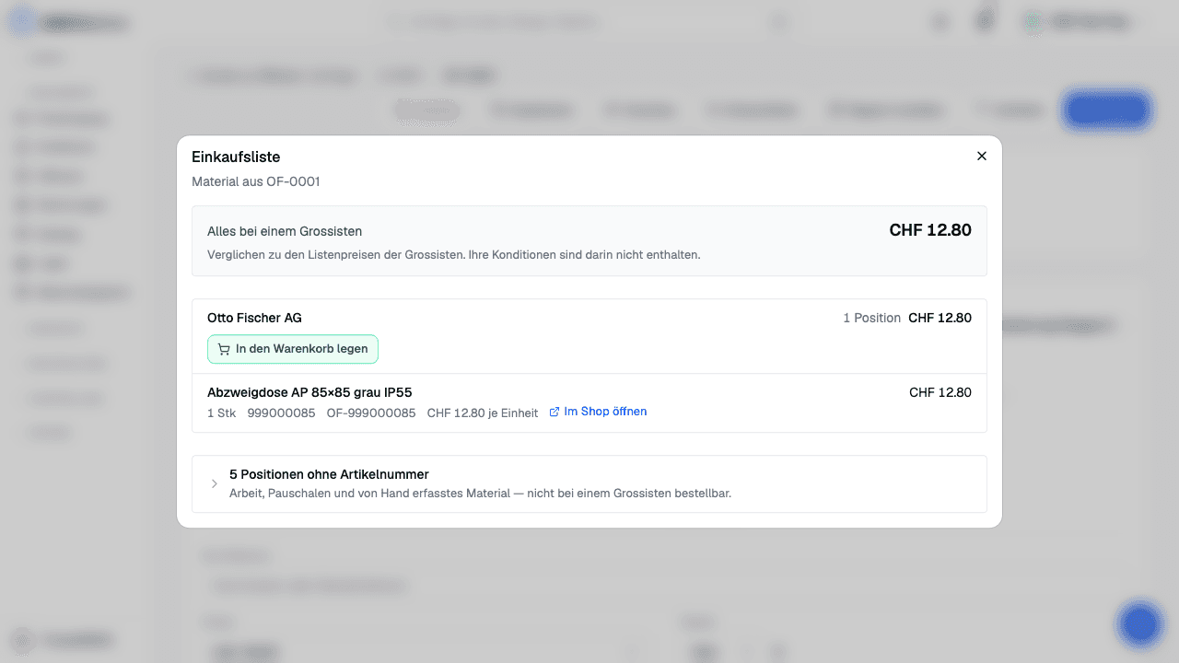
Task: Click the 1 Stk quantity label
Action: click(222, 413)
